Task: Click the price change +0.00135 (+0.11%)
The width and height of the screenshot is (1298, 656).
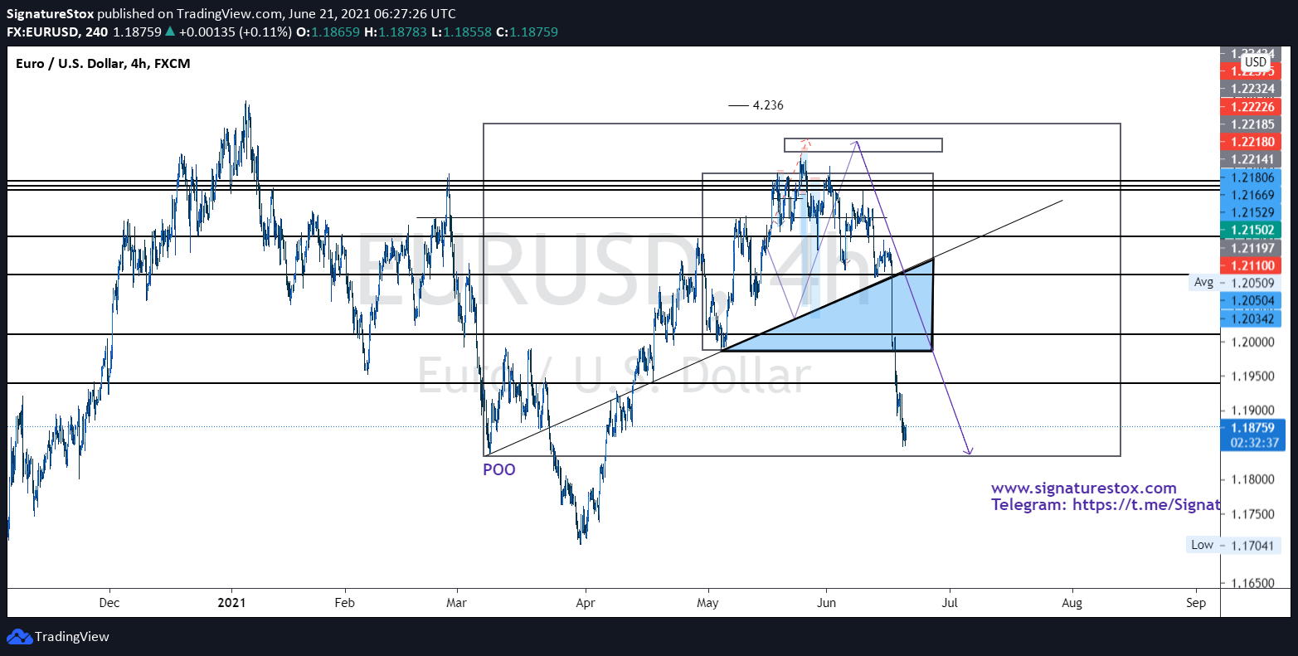Action: pos(234,32)
